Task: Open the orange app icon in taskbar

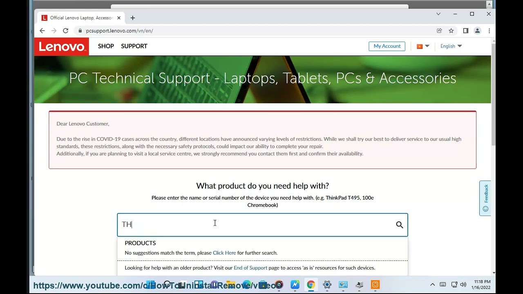Action: (x=375, y=285)
